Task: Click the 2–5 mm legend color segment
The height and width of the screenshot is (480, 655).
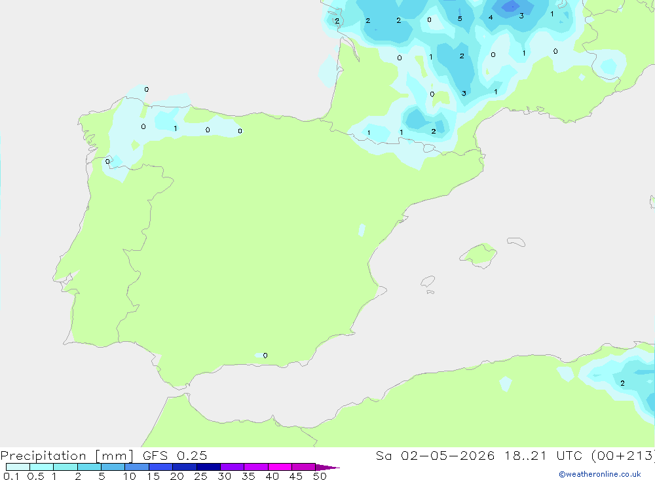Action: click(89, 467)
